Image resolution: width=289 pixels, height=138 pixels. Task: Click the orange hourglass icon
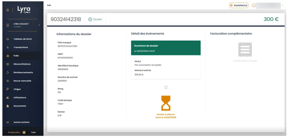pyautogui.click(x=166, y=103)
